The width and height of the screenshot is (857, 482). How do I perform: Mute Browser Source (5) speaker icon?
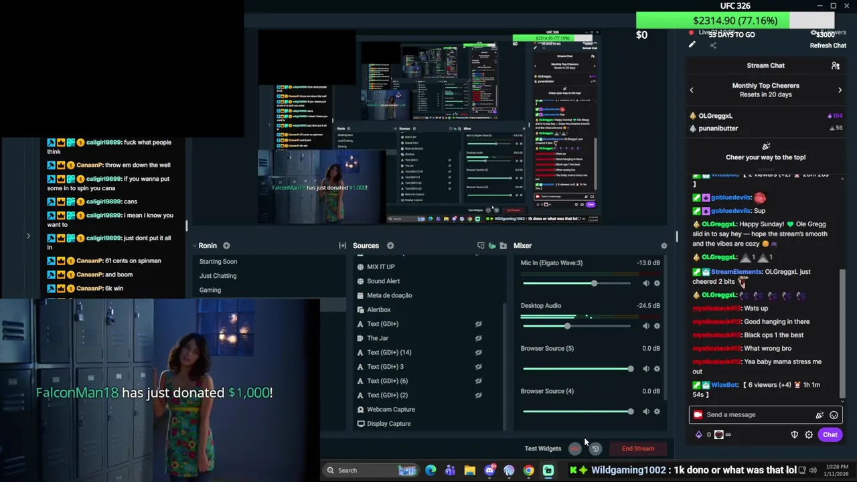point(646,369)
